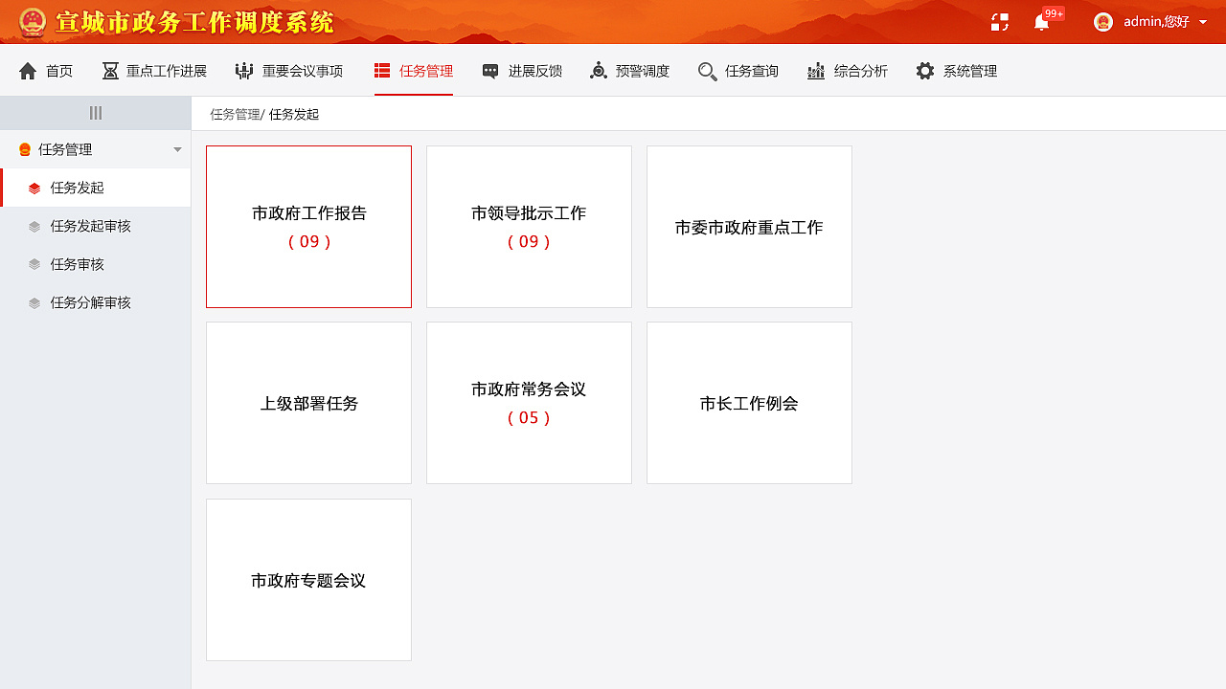Select the 综合分析 bar chart icon

coord(815,70)
